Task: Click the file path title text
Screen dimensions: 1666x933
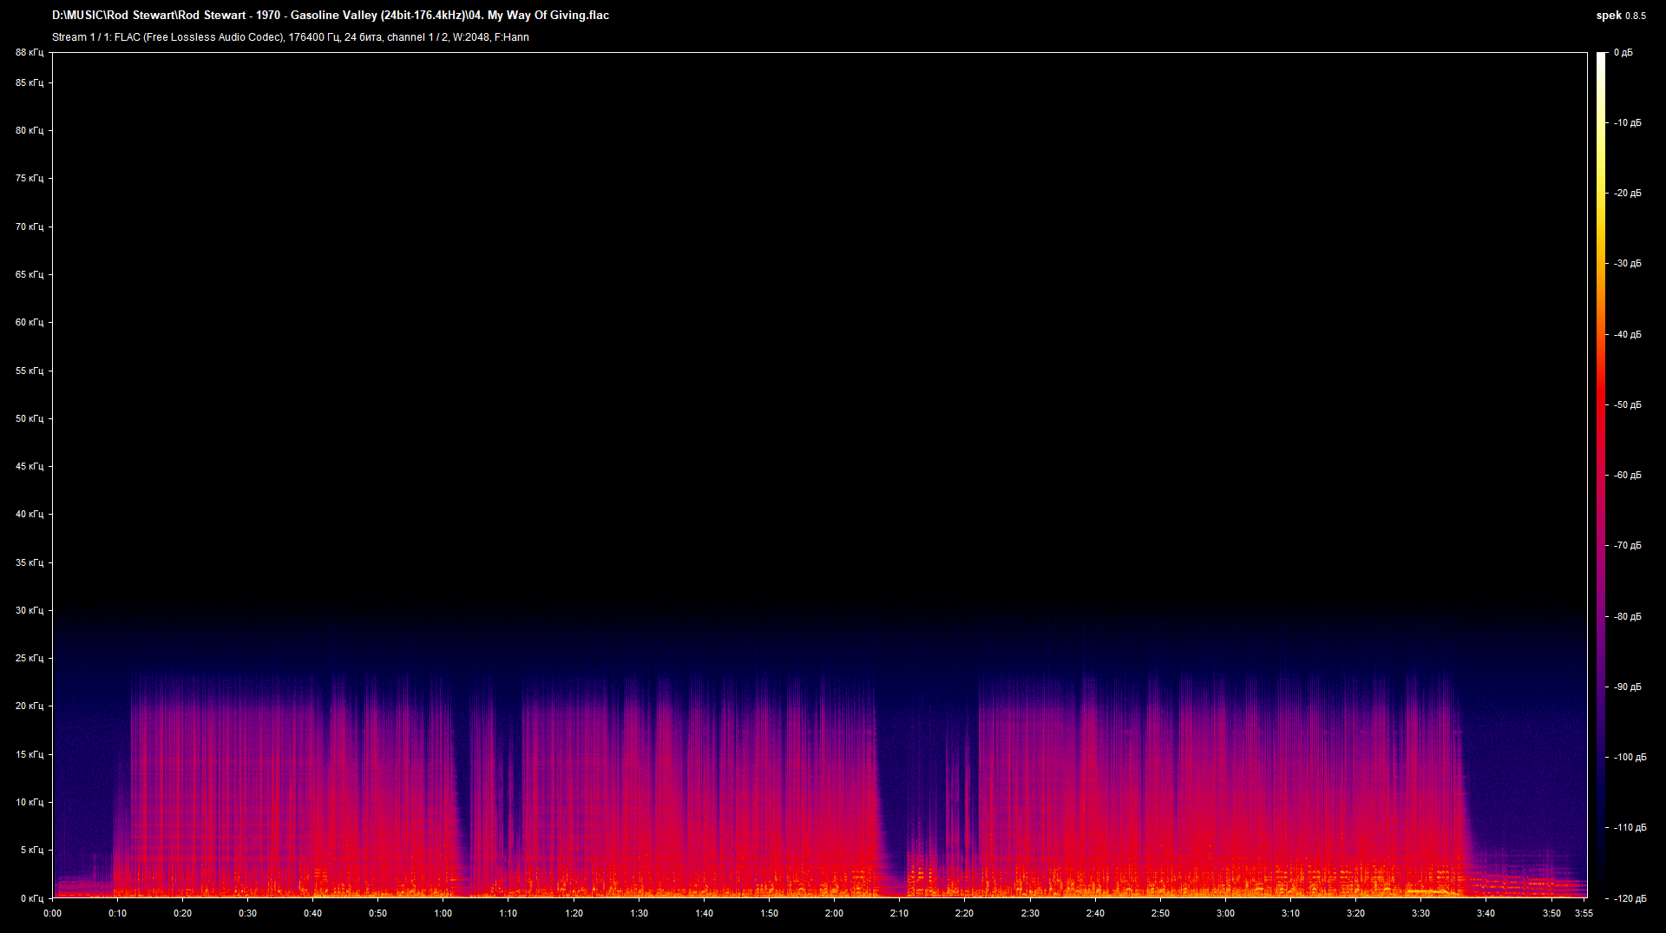Action: pos(331,16)
